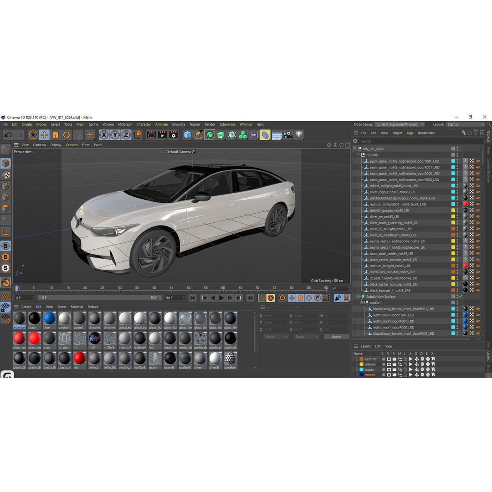This screenshot has height=492, width=492.
Task: Open the MoGraph menu
Action: (124, 124)
